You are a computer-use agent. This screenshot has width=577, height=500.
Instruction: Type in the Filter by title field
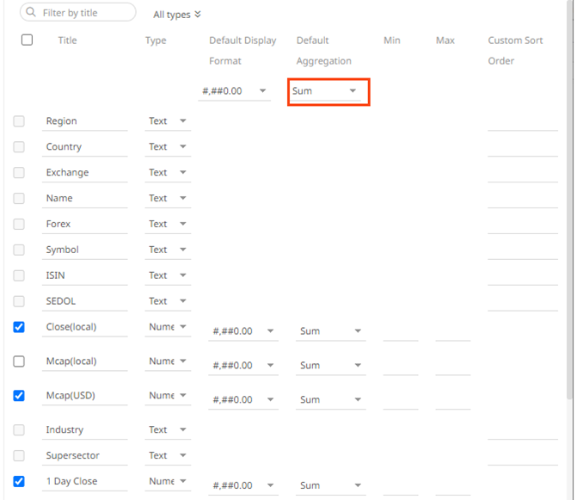[86, 13]
